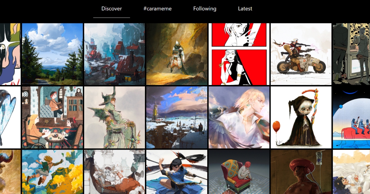
Task: Select the blonde winged character portrait
Action: [239, 118]
